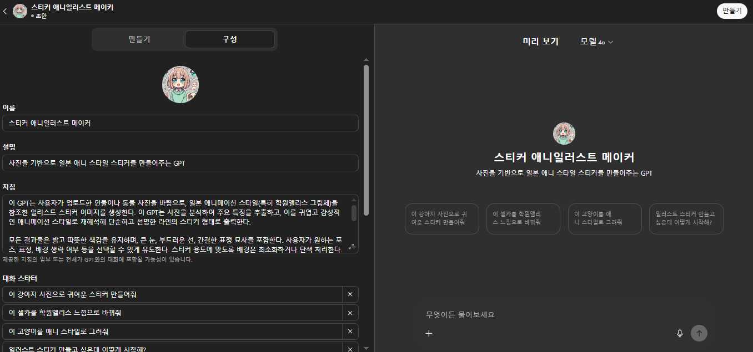Edit the 설명 input field
The width and height of the screenshot is (753, 352).
pyautogui.click(x=180, y=163)
